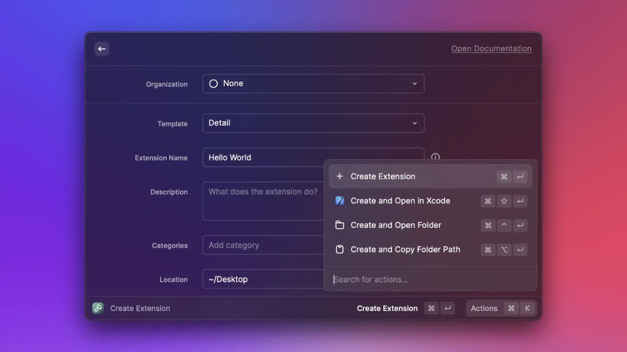This screenshot has width=627, height=352.
Task: Click the shift key icon on Xcode row
Action: (504, 201)
